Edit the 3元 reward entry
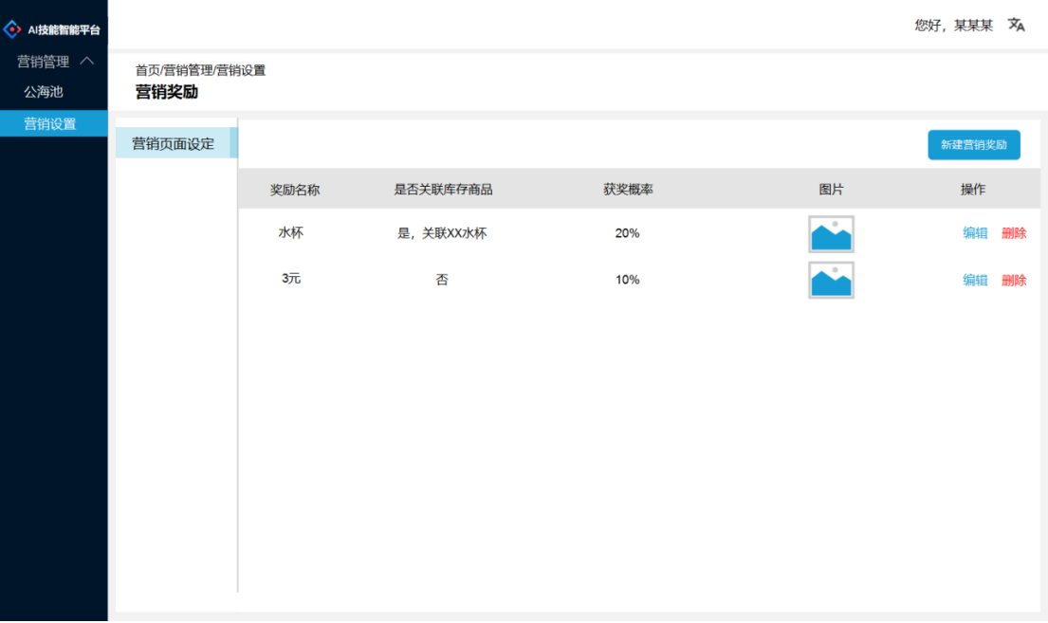1048x623 pixels. point(975,280)
